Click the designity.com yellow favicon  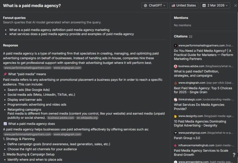tap(176, 116)
